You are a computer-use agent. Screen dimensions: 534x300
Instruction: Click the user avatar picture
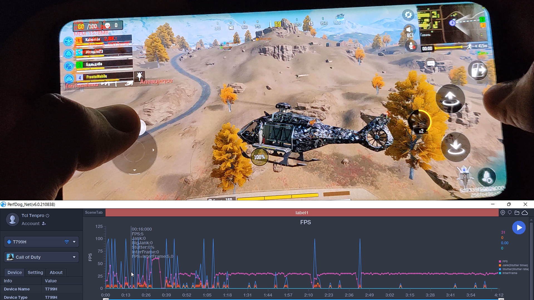[12, 219]
